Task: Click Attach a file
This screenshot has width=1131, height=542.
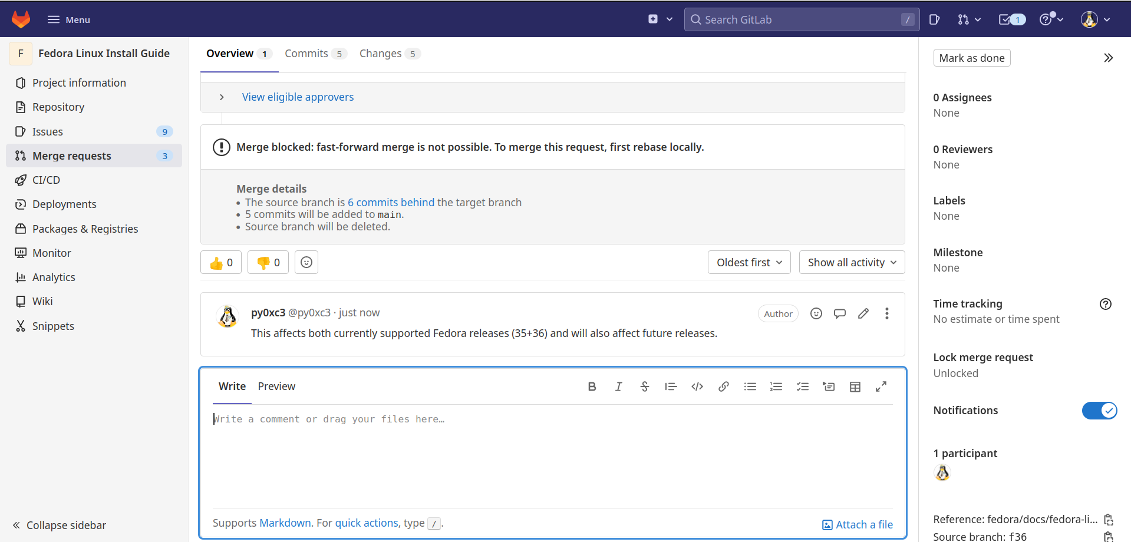Action: point(858,525)
